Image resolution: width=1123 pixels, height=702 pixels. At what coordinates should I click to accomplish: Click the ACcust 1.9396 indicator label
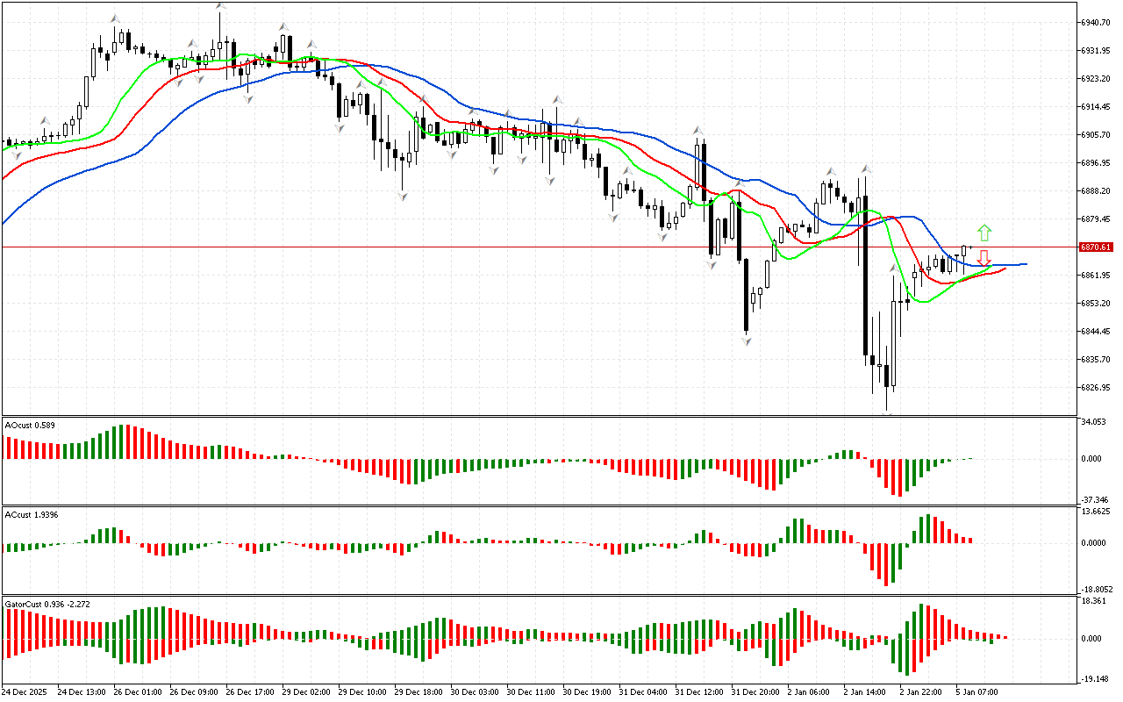[32, 514]
